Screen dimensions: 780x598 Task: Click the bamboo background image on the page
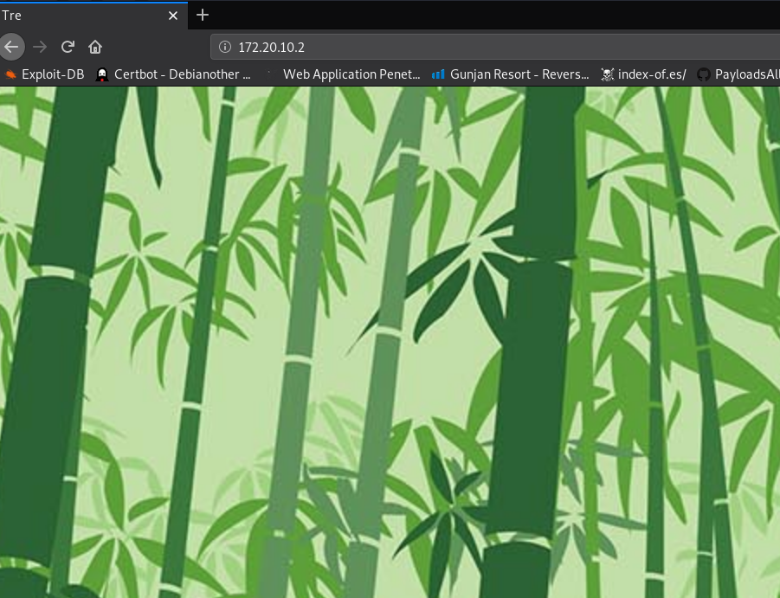(x=390, y=343)
